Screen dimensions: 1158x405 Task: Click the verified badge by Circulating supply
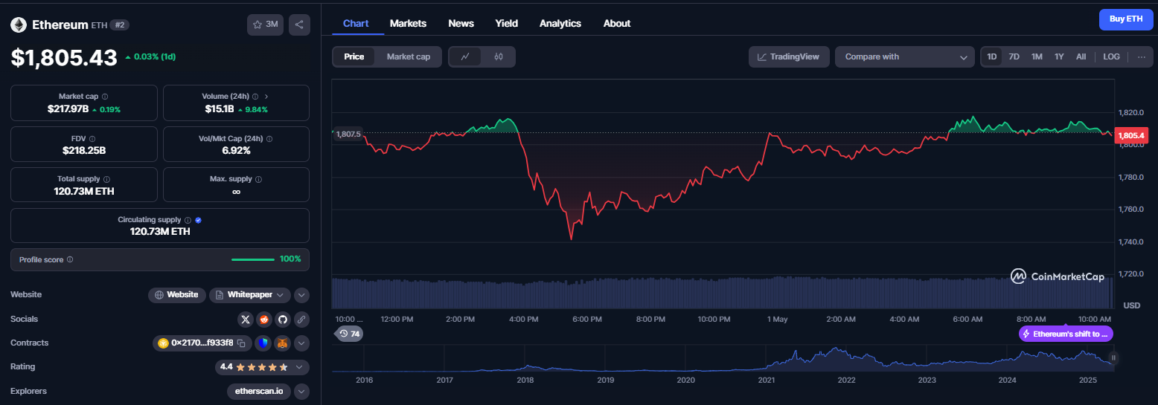(x=198, y=220)
